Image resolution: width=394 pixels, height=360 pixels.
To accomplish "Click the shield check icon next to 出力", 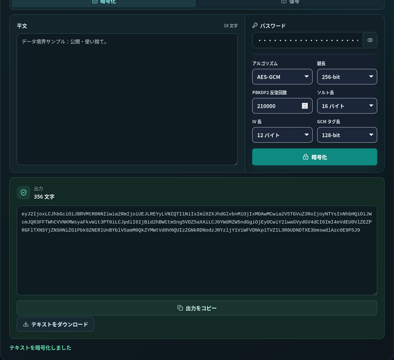I will click(x=24, y=192).
